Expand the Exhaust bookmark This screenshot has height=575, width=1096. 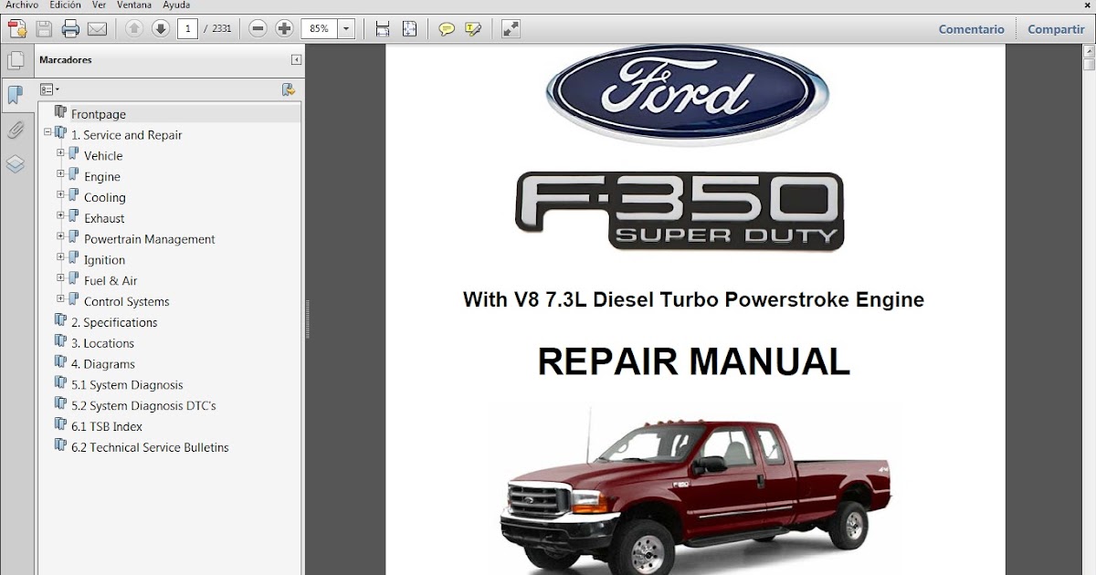coord(60,216)
